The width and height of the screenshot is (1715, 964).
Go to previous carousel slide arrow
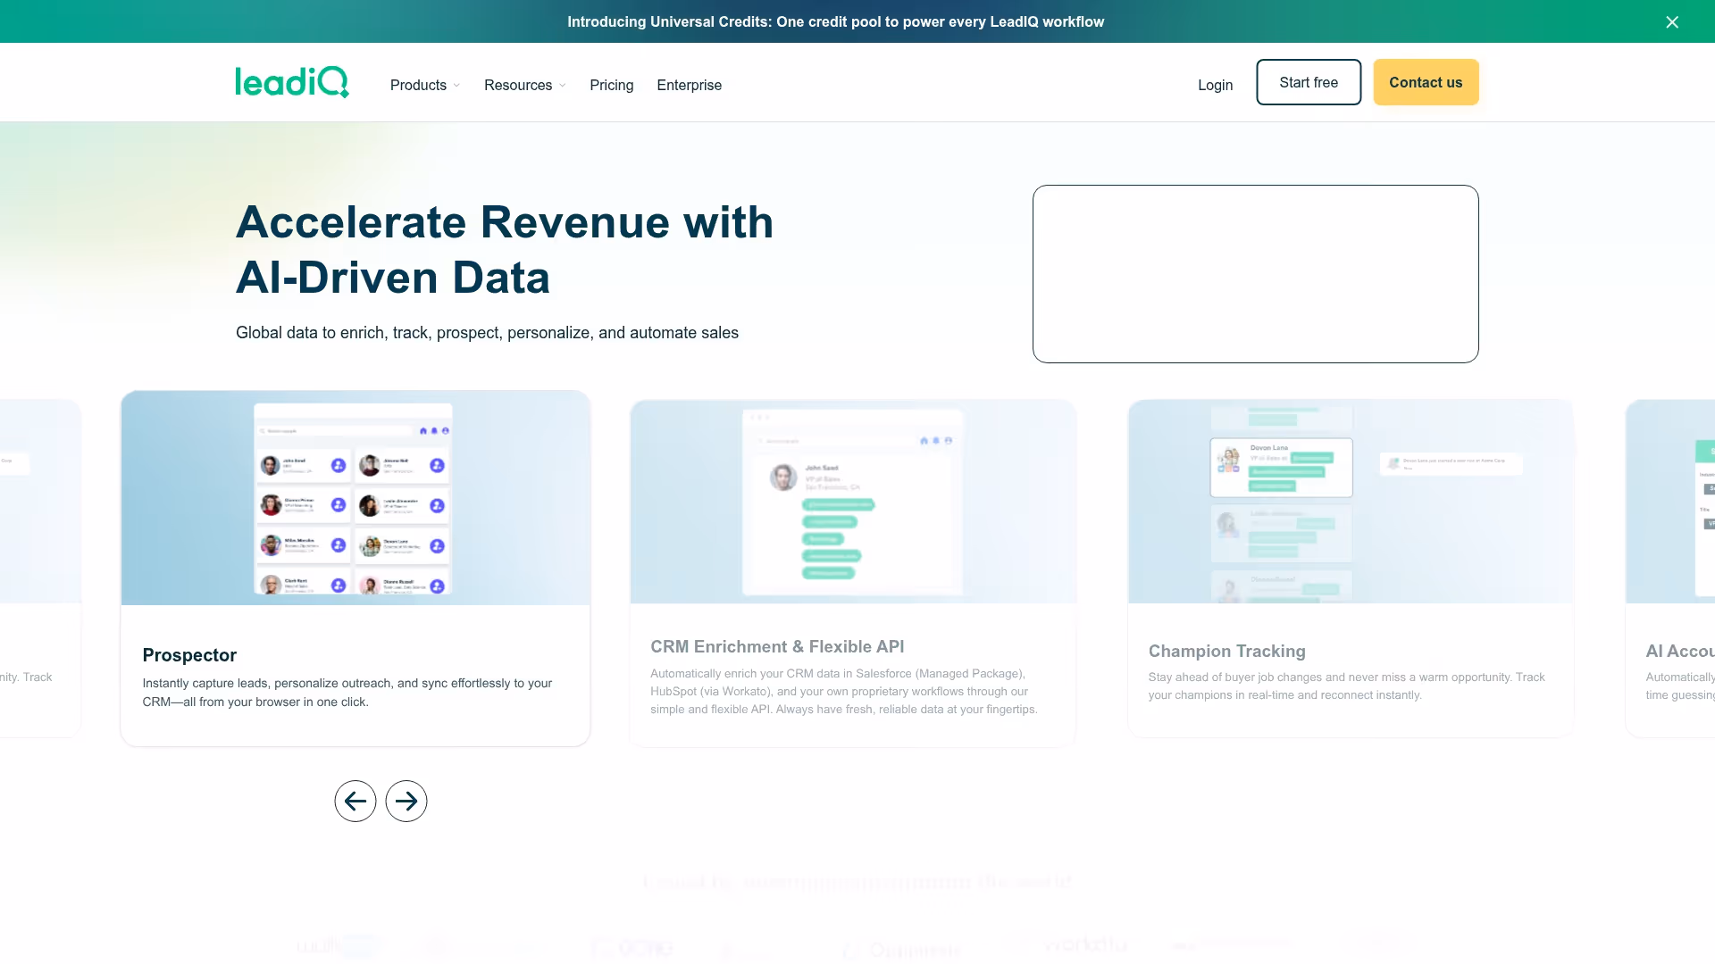click(x=355, y=802)
